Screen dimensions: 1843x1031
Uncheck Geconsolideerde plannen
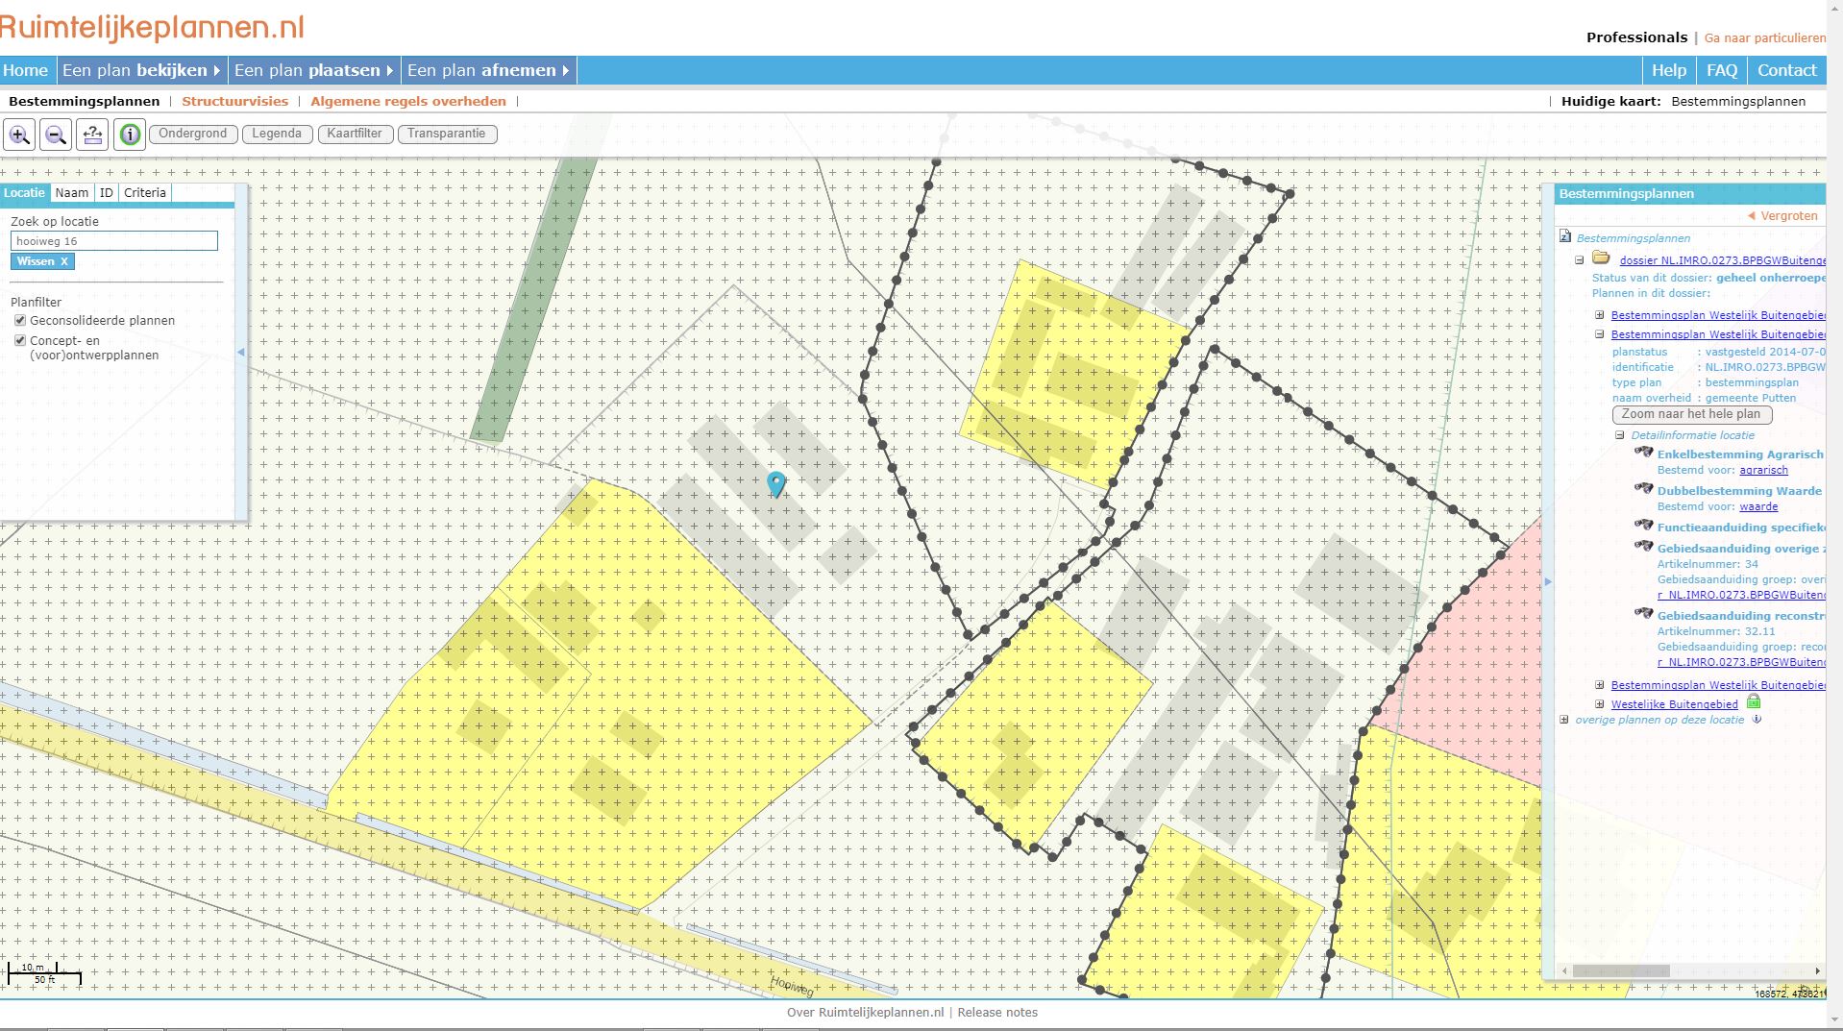20,320
